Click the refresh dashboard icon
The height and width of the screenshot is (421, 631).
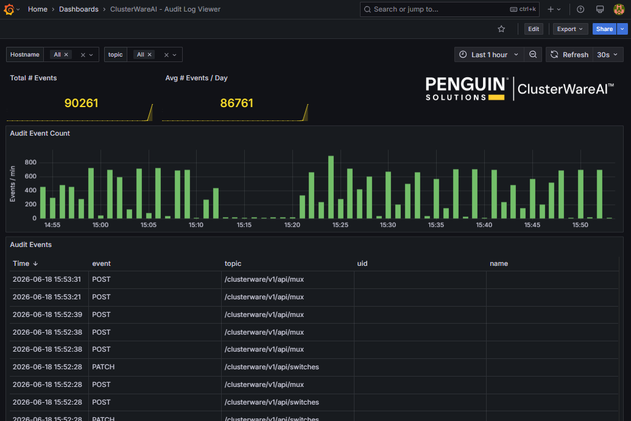pyautogui.click(x=554, y=55)
